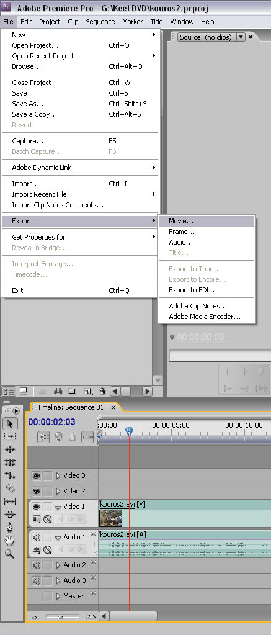
Task: Choose Adobe Media Encoder... option
Action: 207,317
